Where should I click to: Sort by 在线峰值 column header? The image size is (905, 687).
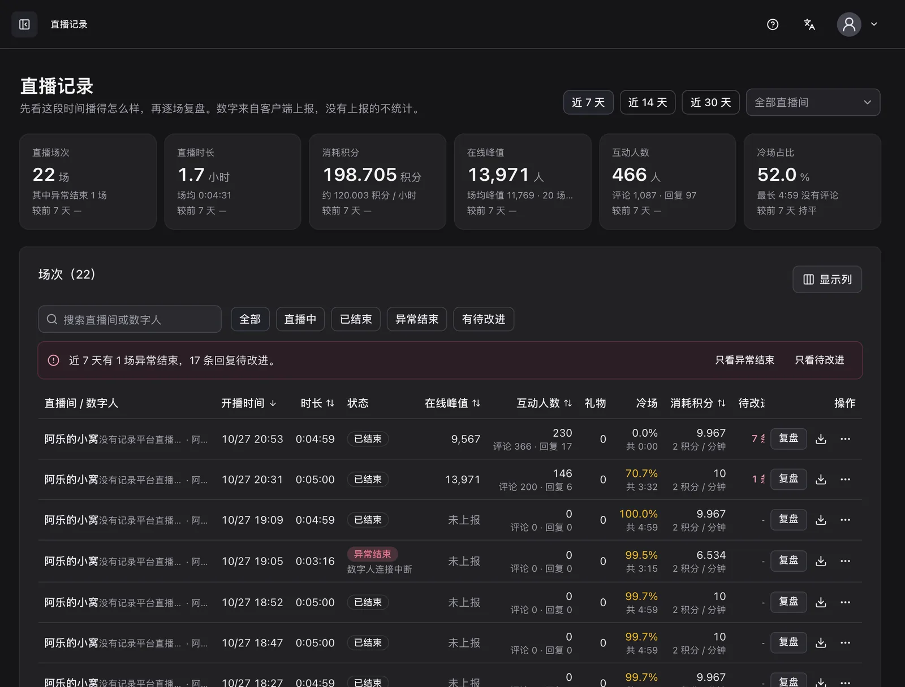point(453,403)
